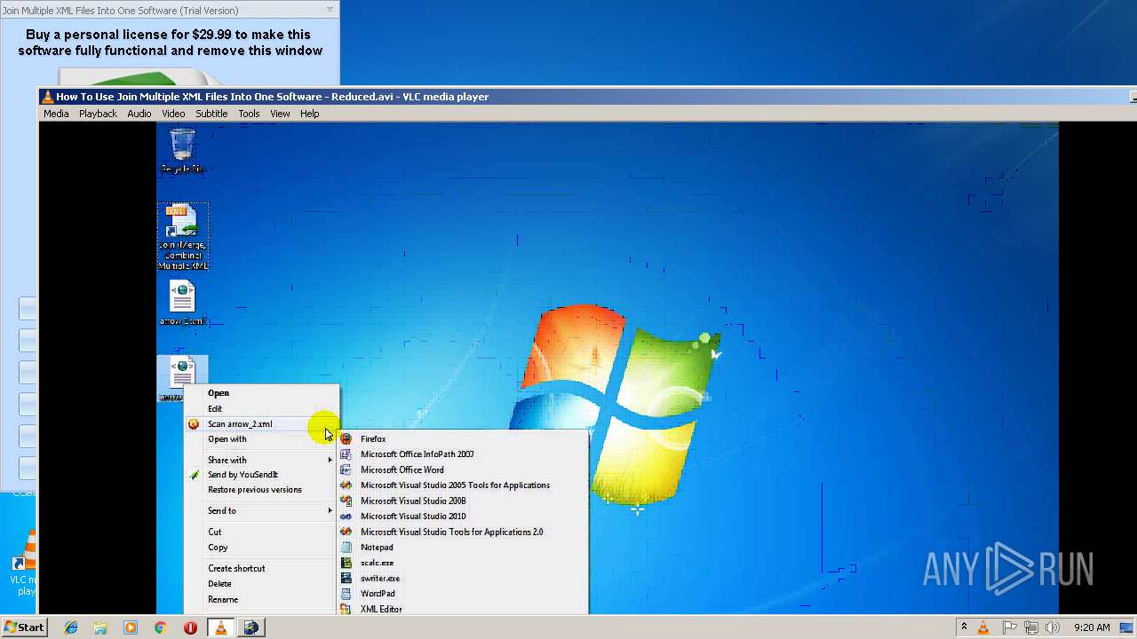This screenshot has width=1137, height=639.
Task: Show hidden system tray icons
Action: pyautogui.click(x=964, y=627)
